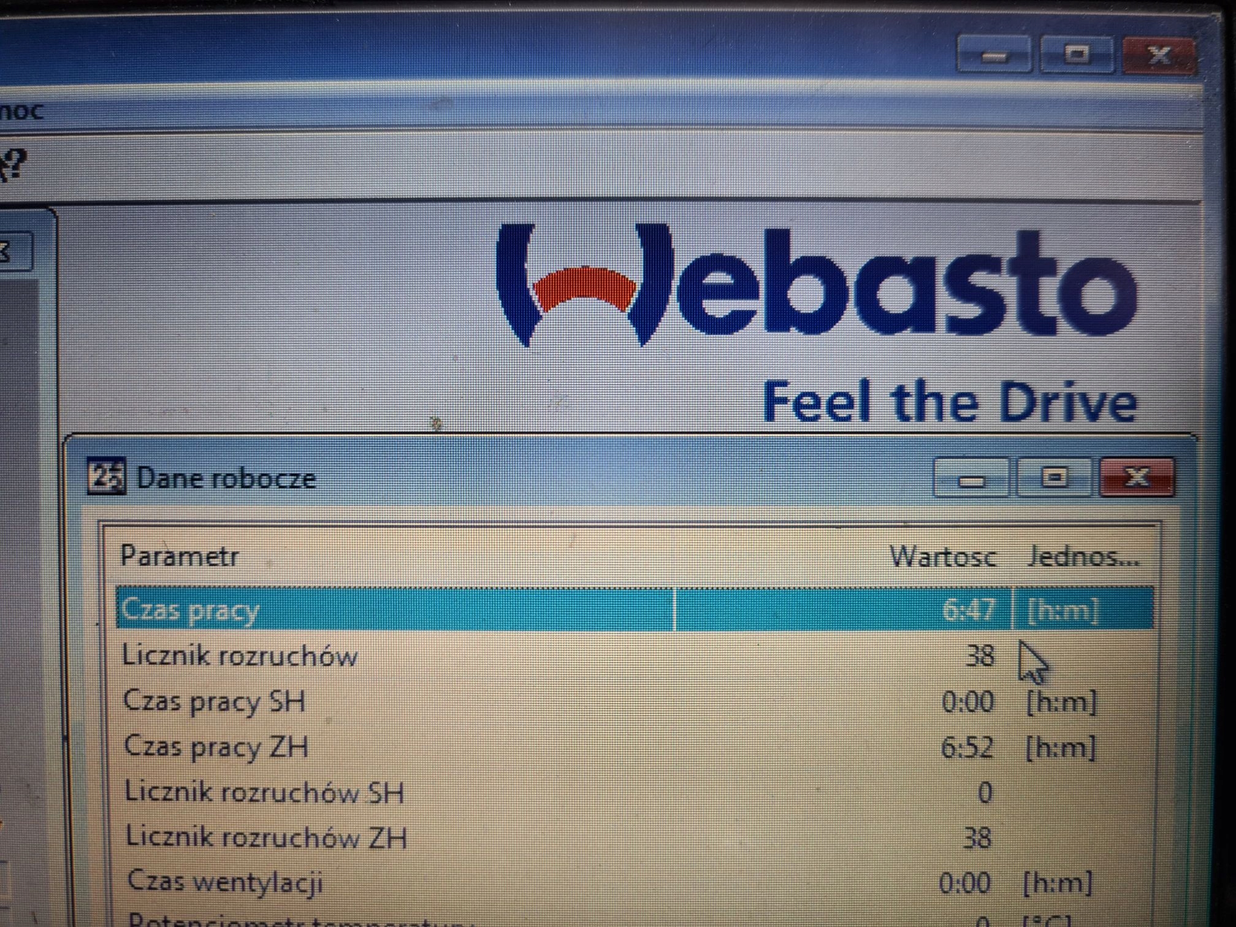Viewport: 1236px width, 927px height.
Task: Select the Czas pracy ZH row
Action: click(x=635, y=746)
